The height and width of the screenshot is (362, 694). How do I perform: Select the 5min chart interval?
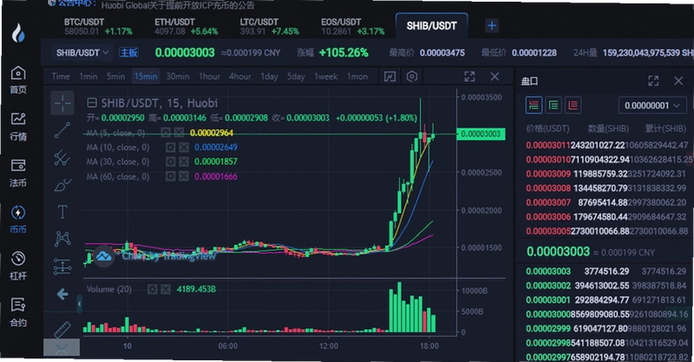pyautogui.click(x=115, y=76)
